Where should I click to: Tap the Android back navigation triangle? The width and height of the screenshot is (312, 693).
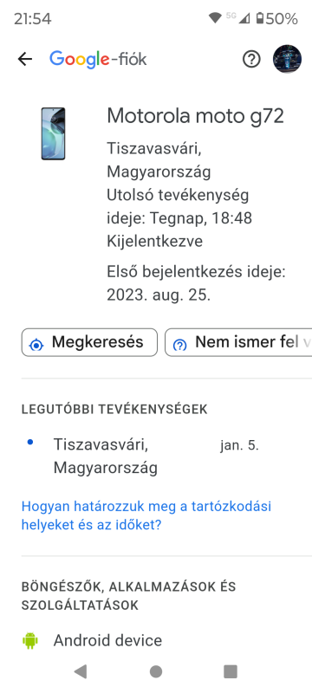coord(81,671)
